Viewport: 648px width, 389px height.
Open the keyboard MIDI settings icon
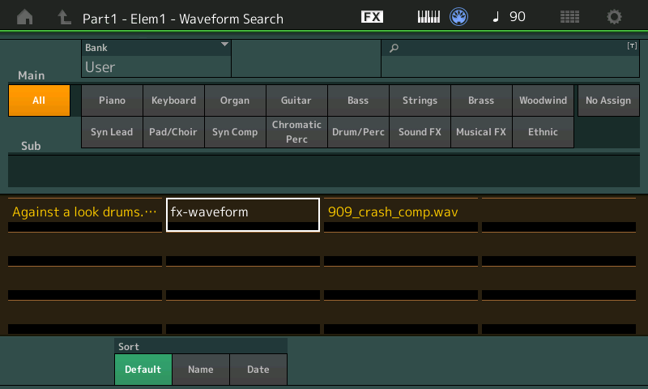click(429, 17)
